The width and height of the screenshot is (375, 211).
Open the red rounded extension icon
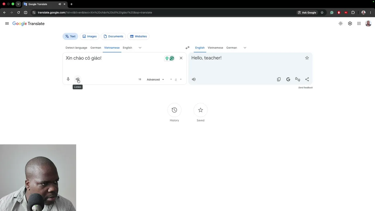click(346, 13)
